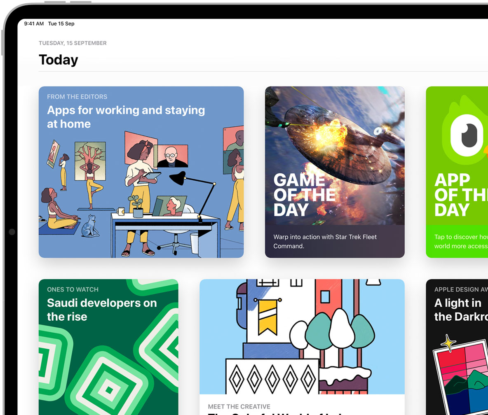This screenshot has width=488, height=415.
Task: Open 'Saudi developers on the rise' story
Action: click(x=108, y=347)
